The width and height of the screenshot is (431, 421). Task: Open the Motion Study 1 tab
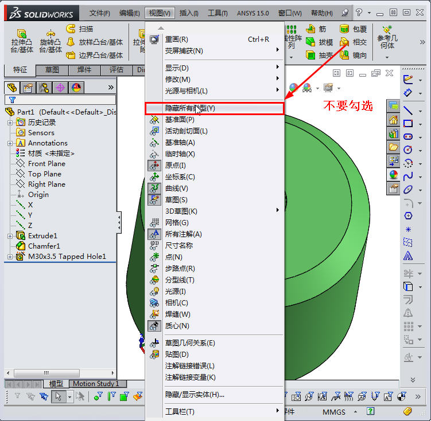tap(96, 384)
